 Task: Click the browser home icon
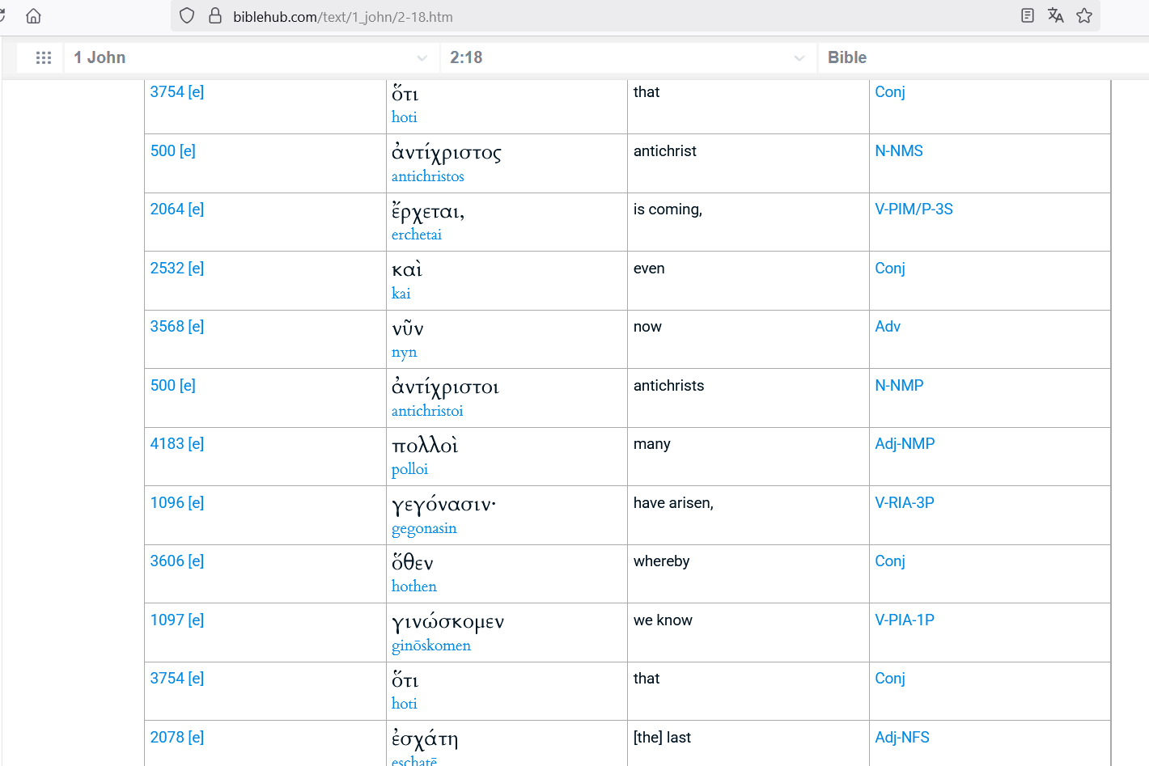pyautogui.click(x=33, y=16)
